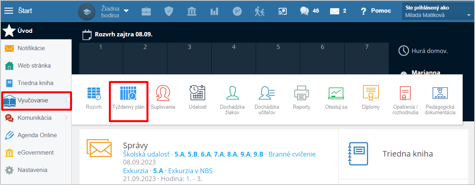Open the mail envelope icon with 2
The image size is (475, 185).
[335, 11]
